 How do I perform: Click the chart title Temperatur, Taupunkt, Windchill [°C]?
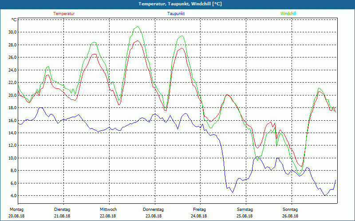[x=180, y=4]
